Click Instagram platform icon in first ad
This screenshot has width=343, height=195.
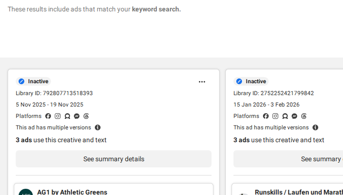click(58, 116)
